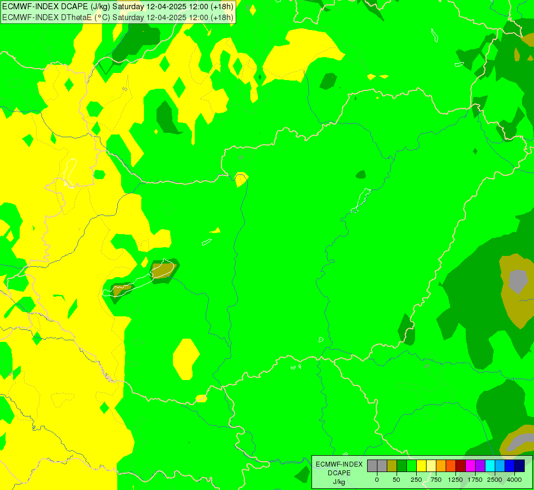Click the red-orange legend swatch
The image size is (534, 490).
[451, 466]
